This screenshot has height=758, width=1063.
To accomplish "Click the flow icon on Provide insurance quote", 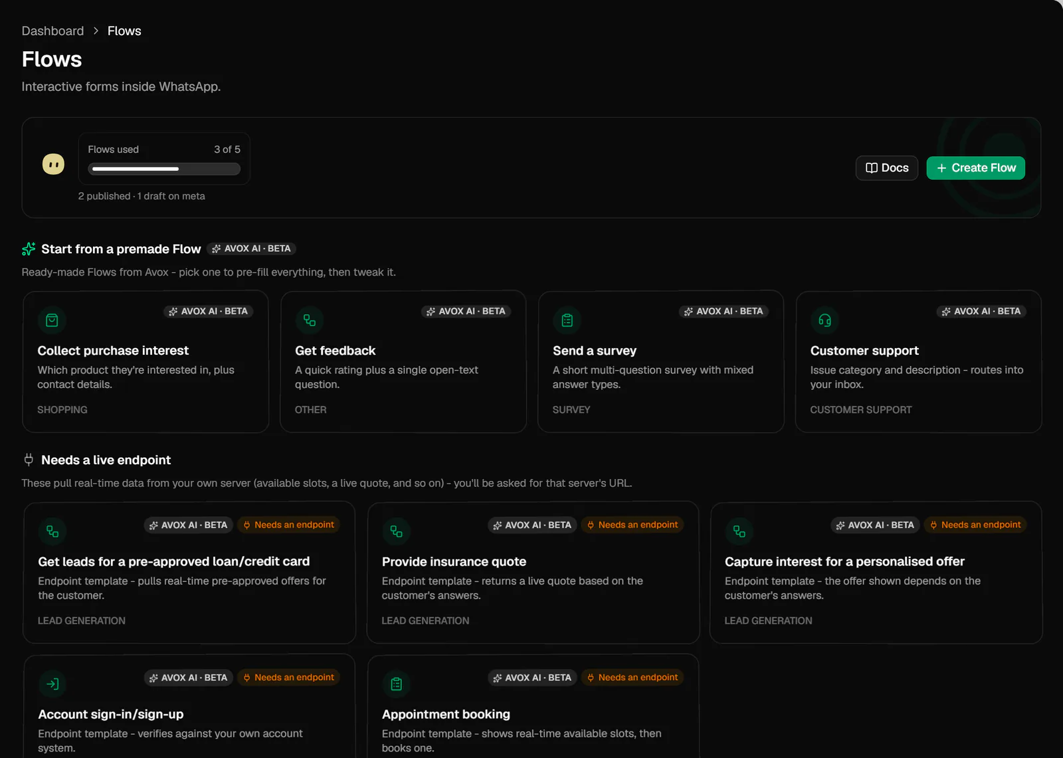I will tap(397, 531).
